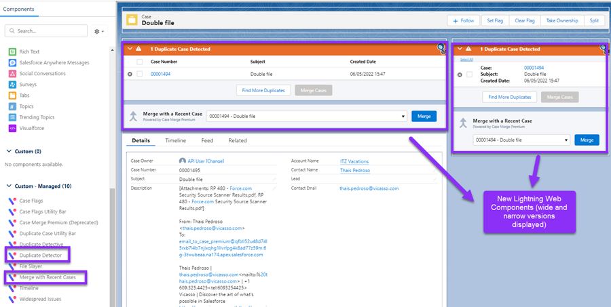
Task: Dismiss case 00001494 in wide duplicate list
Action: [130, 74]
